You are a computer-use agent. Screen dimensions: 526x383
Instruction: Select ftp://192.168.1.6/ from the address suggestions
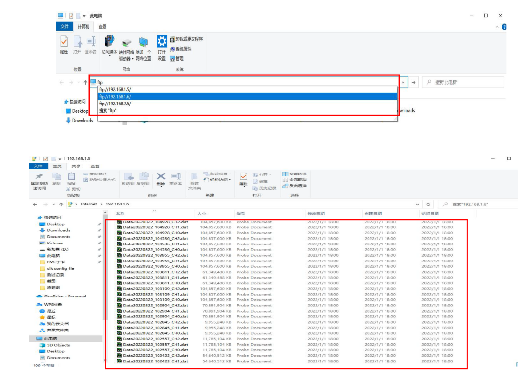pos(115,97)
